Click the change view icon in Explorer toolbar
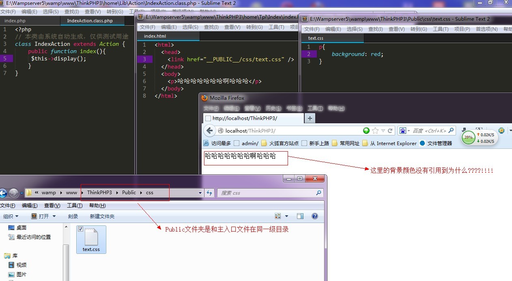 tap(278, 216)
